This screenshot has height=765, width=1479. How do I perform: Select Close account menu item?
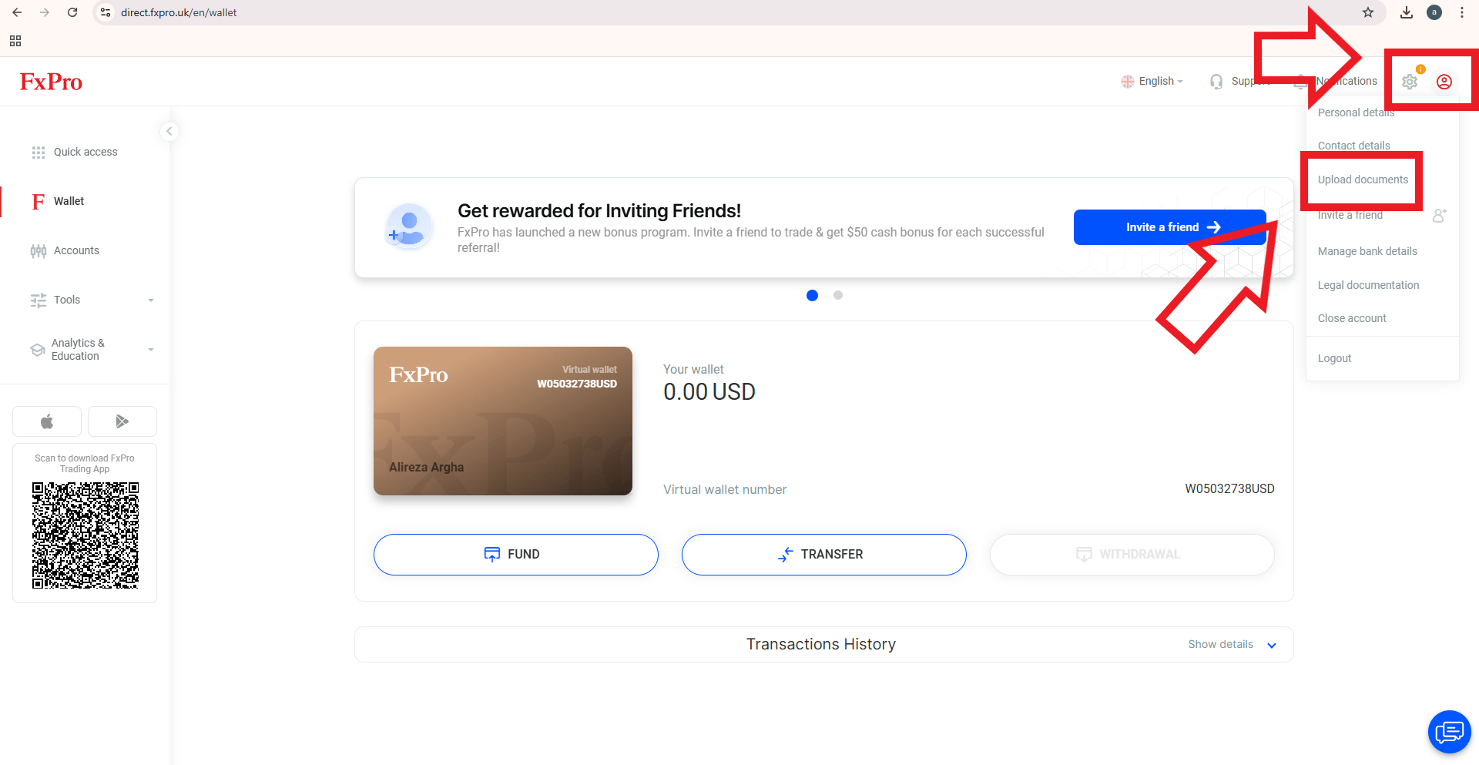[x=1352, y=318]
